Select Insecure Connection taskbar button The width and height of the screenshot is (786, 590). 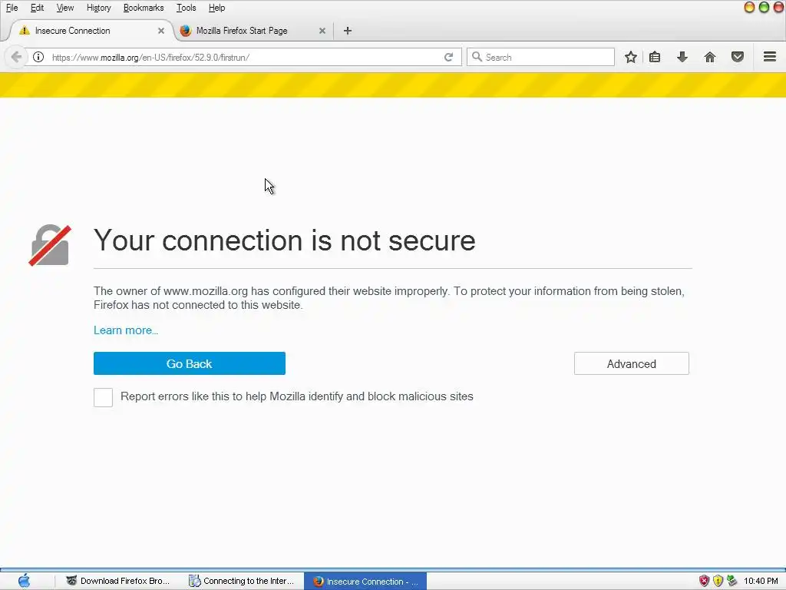point(365,581)
